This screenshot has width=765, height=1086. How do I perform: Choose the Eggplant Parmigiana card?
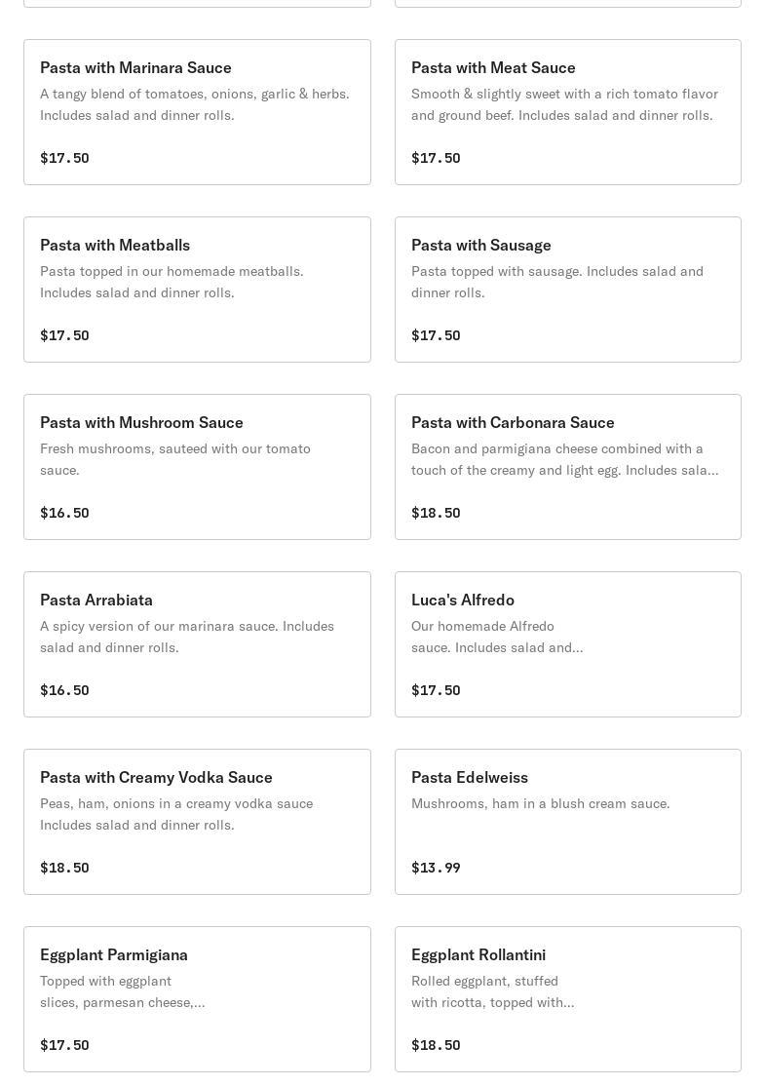click(197, 998)
